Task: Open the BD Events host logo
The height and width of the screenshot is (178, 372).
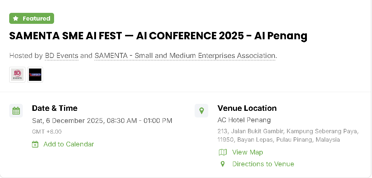Action: point(17,75)
